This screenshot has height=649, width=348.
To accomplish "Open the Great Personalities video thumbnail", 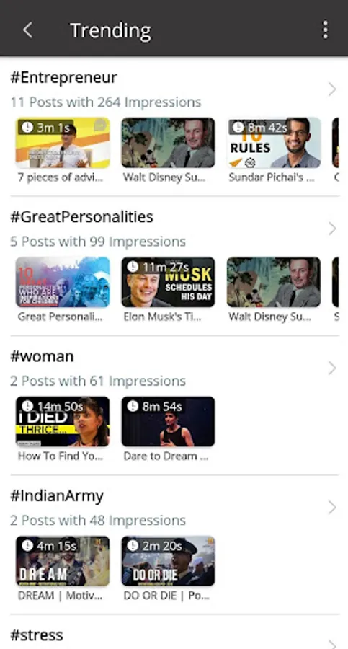I will pos(63,282).
